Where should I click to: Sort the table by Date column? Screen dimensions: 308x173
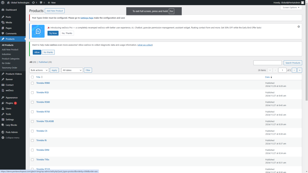(x=269, y=77)
